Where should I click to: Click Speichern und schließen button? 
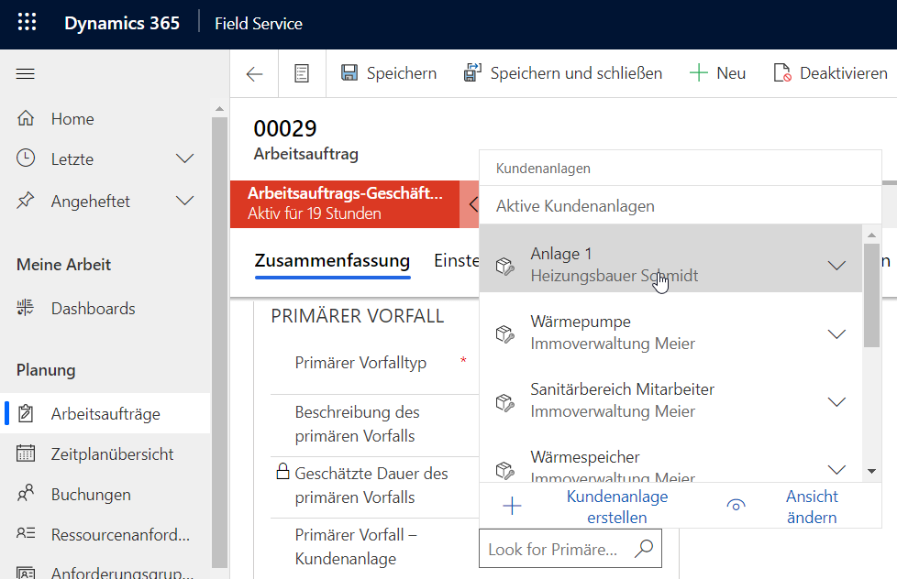[563, 73]
